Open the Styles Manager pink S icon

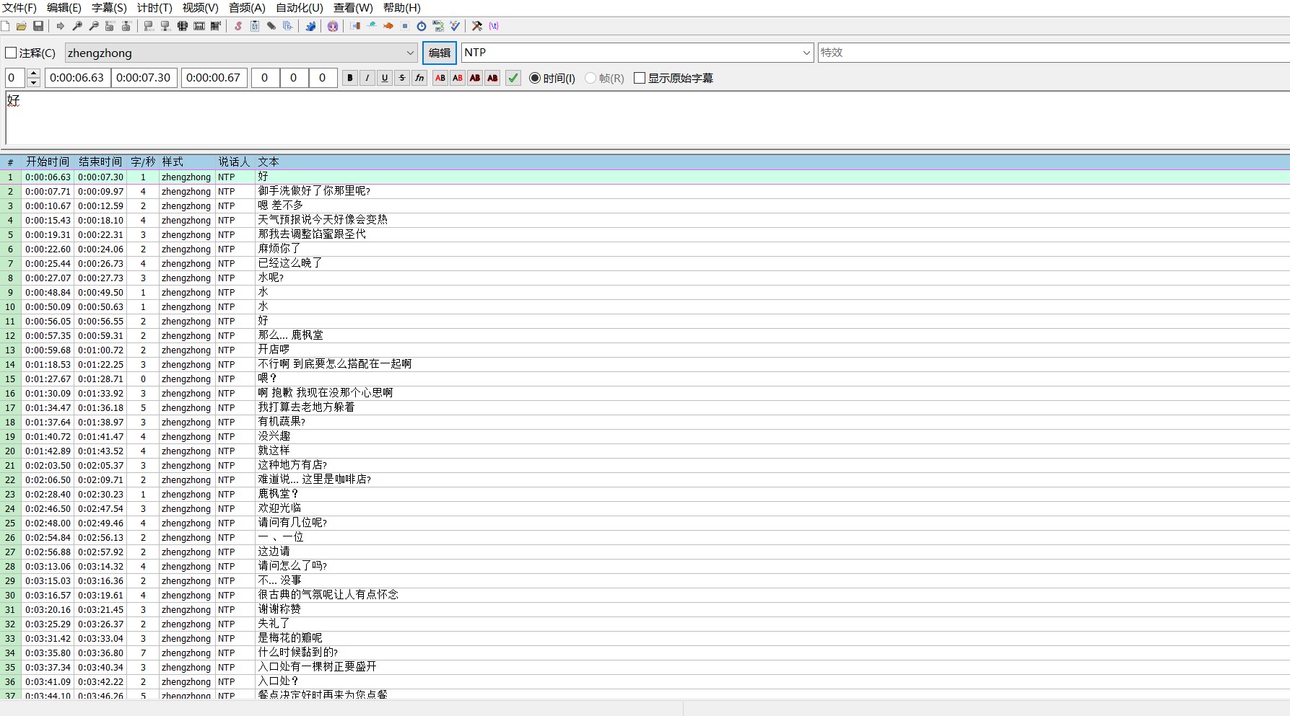click(x=238, y=26)
